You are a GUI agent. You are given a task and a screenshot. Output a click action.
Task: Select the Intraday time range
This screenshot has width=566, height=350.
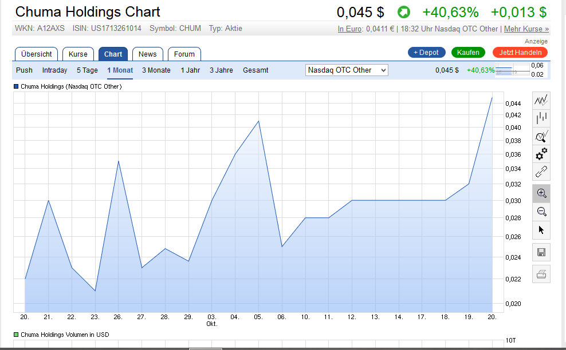tap(54, 70)
